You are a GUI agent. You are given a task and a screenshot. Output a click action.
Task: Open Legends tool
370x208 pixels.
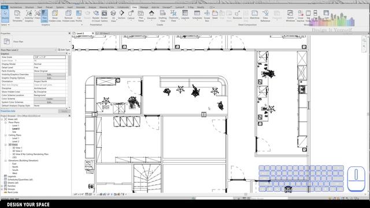pos(185,15)
